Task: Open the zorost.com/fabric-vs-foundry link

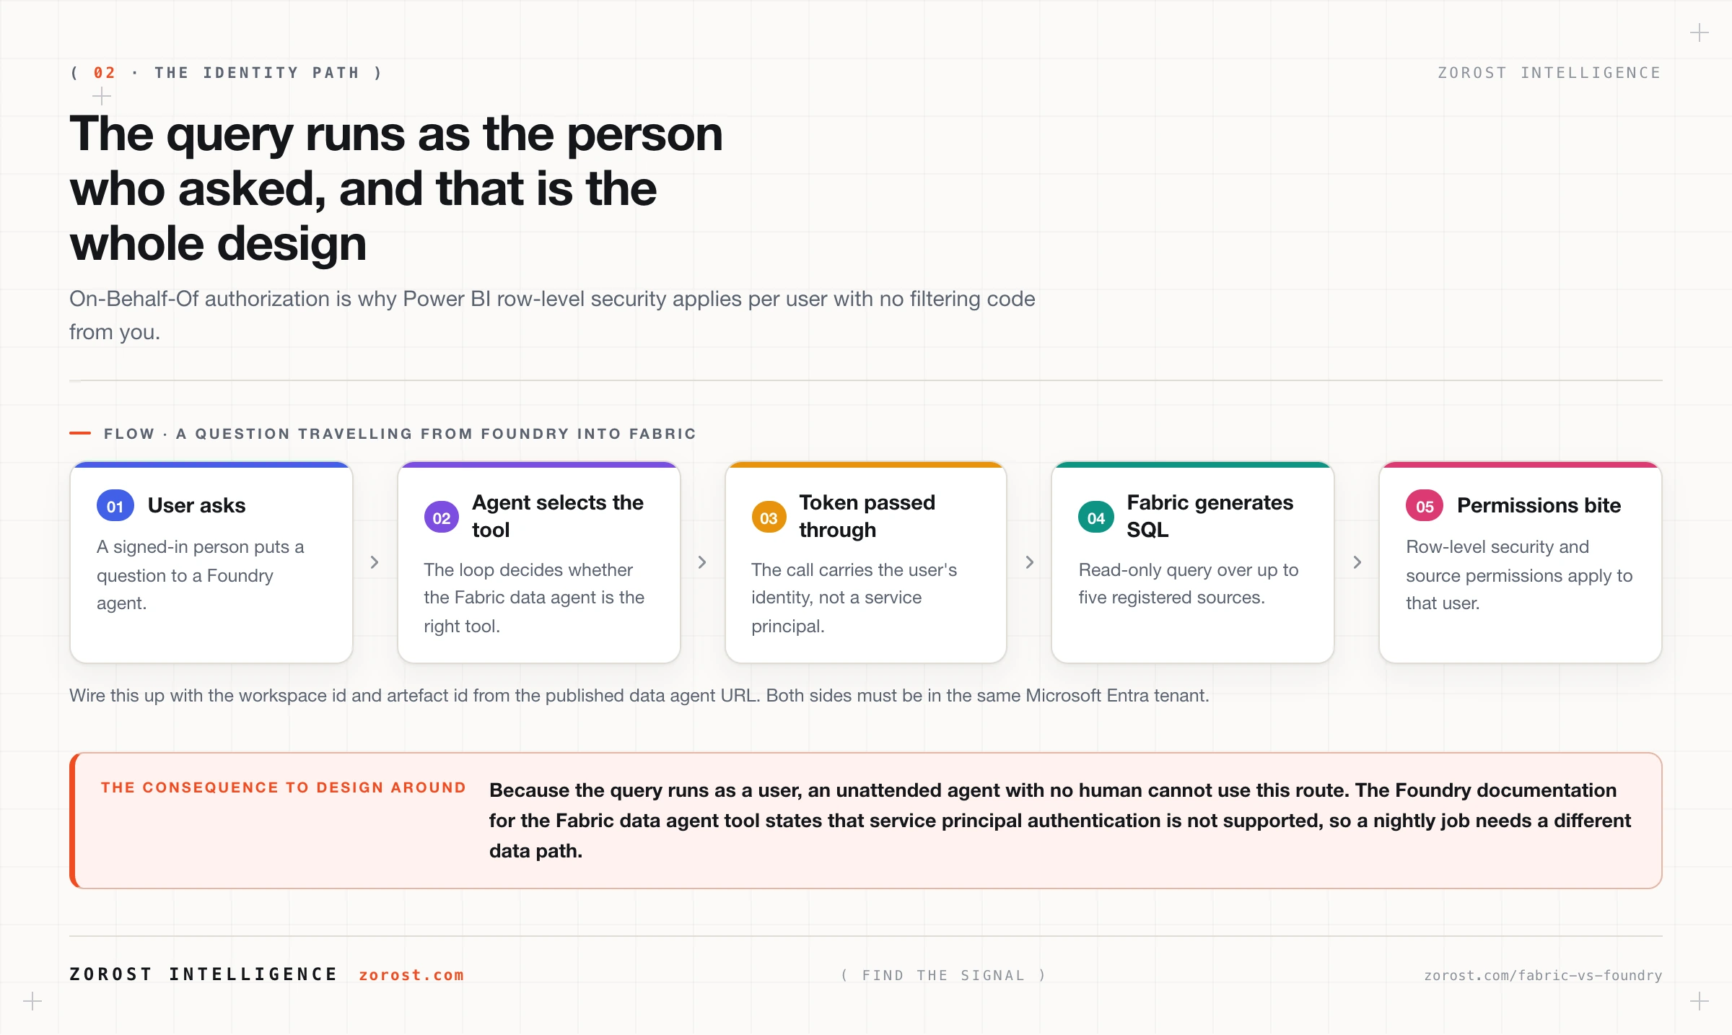Action: 1543,975
